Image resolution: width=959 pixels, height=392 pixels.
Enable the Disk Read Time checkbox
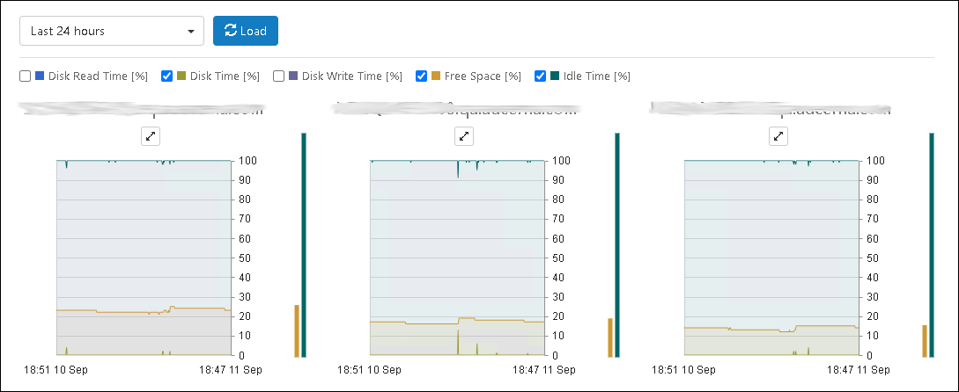(x=25, y=76)
